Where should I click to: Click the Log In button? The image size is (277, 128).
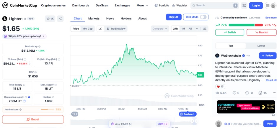[x=256, y=6]
